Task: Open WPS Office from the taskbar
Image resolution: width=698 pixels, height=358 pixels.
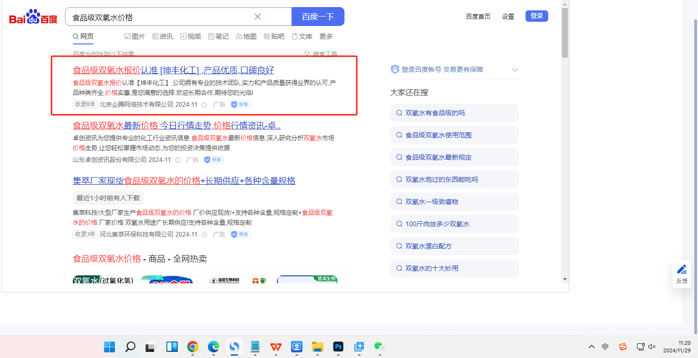Action: (x=276, y=347)
